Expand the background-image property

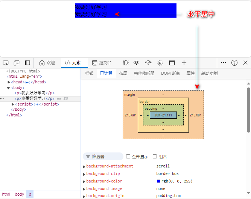(x=84, y=189)
